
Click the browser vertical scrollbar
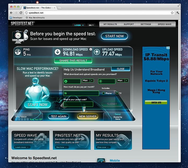click(179, 65)
